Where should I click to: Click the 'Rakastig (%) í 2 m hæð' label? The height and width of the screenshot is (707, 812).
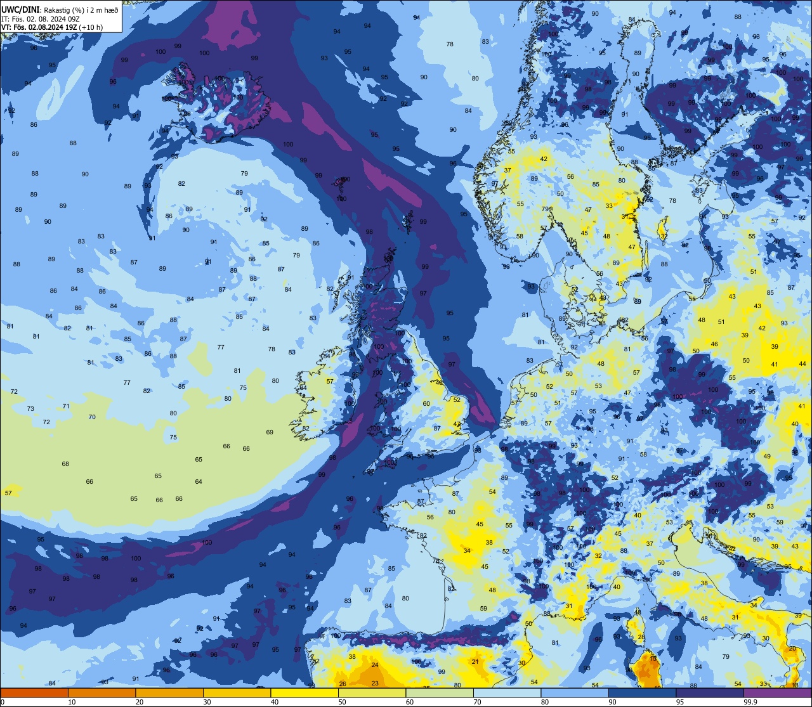(x=81, y=10)
